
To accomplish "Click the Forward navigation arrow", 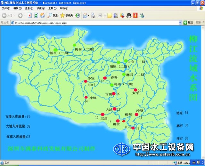I will pyautogui.click(x=20, y=15).
